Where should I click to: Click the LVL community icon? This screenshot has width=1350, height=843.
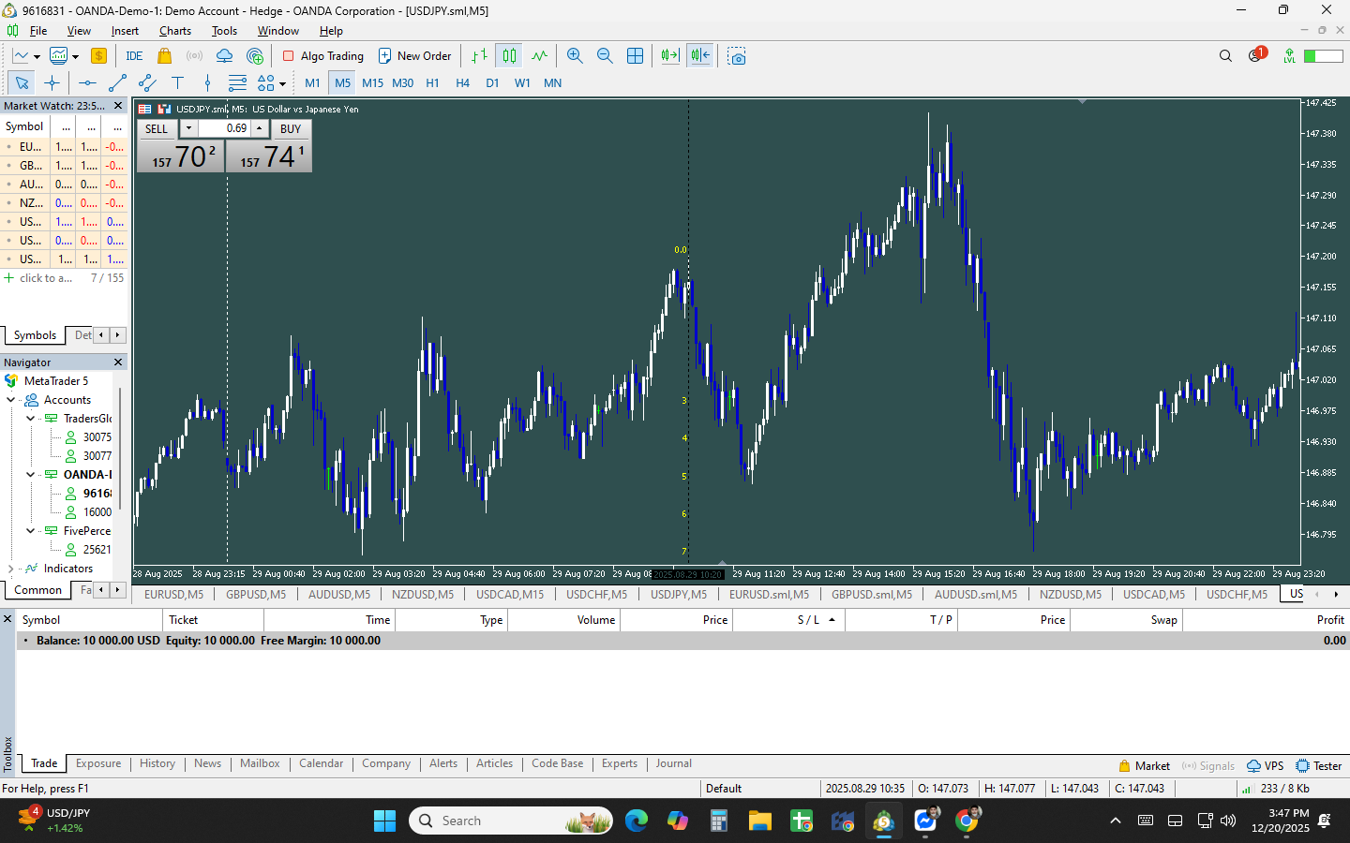[1290, 56]
